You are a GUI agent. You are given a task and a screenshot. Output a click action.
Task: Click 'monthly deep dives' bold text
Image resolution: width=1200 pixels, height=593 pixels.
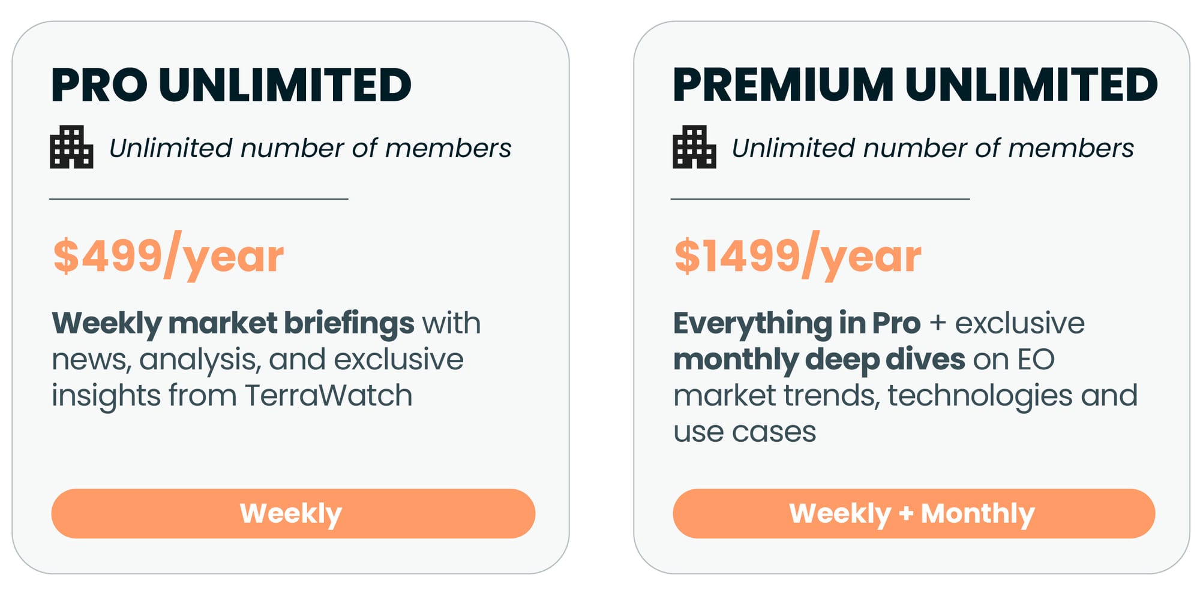click(819, 360)
